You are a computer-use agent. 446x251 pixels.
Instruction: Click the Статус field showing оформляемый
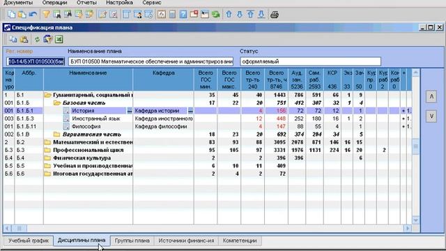[x=310, y=61]
